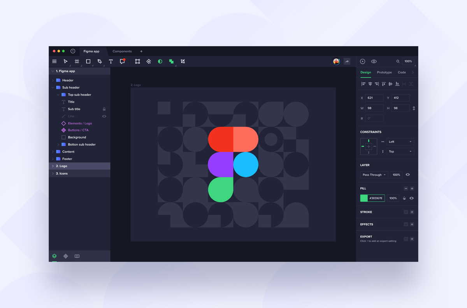467x308 pixels.
Task: Add a new tab with plus
Action: pyautogui.click(x=141, y=51)
